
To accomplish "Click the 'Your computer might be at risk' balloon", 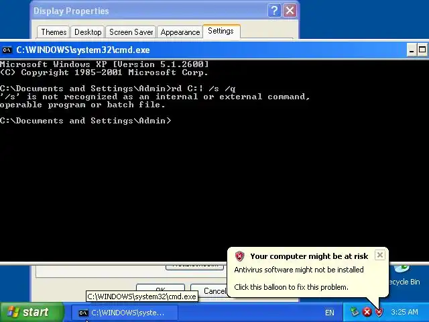I will coord(308,272).
